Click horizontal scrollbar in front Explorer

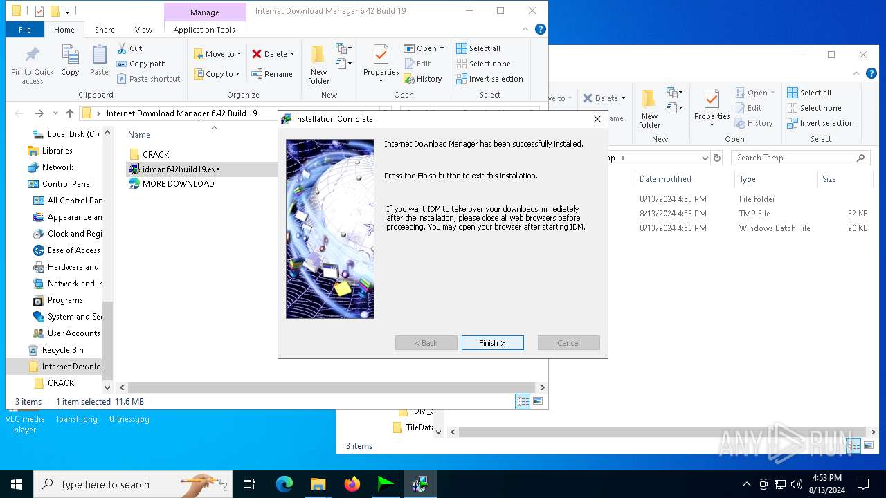click(x=332, y=388)
